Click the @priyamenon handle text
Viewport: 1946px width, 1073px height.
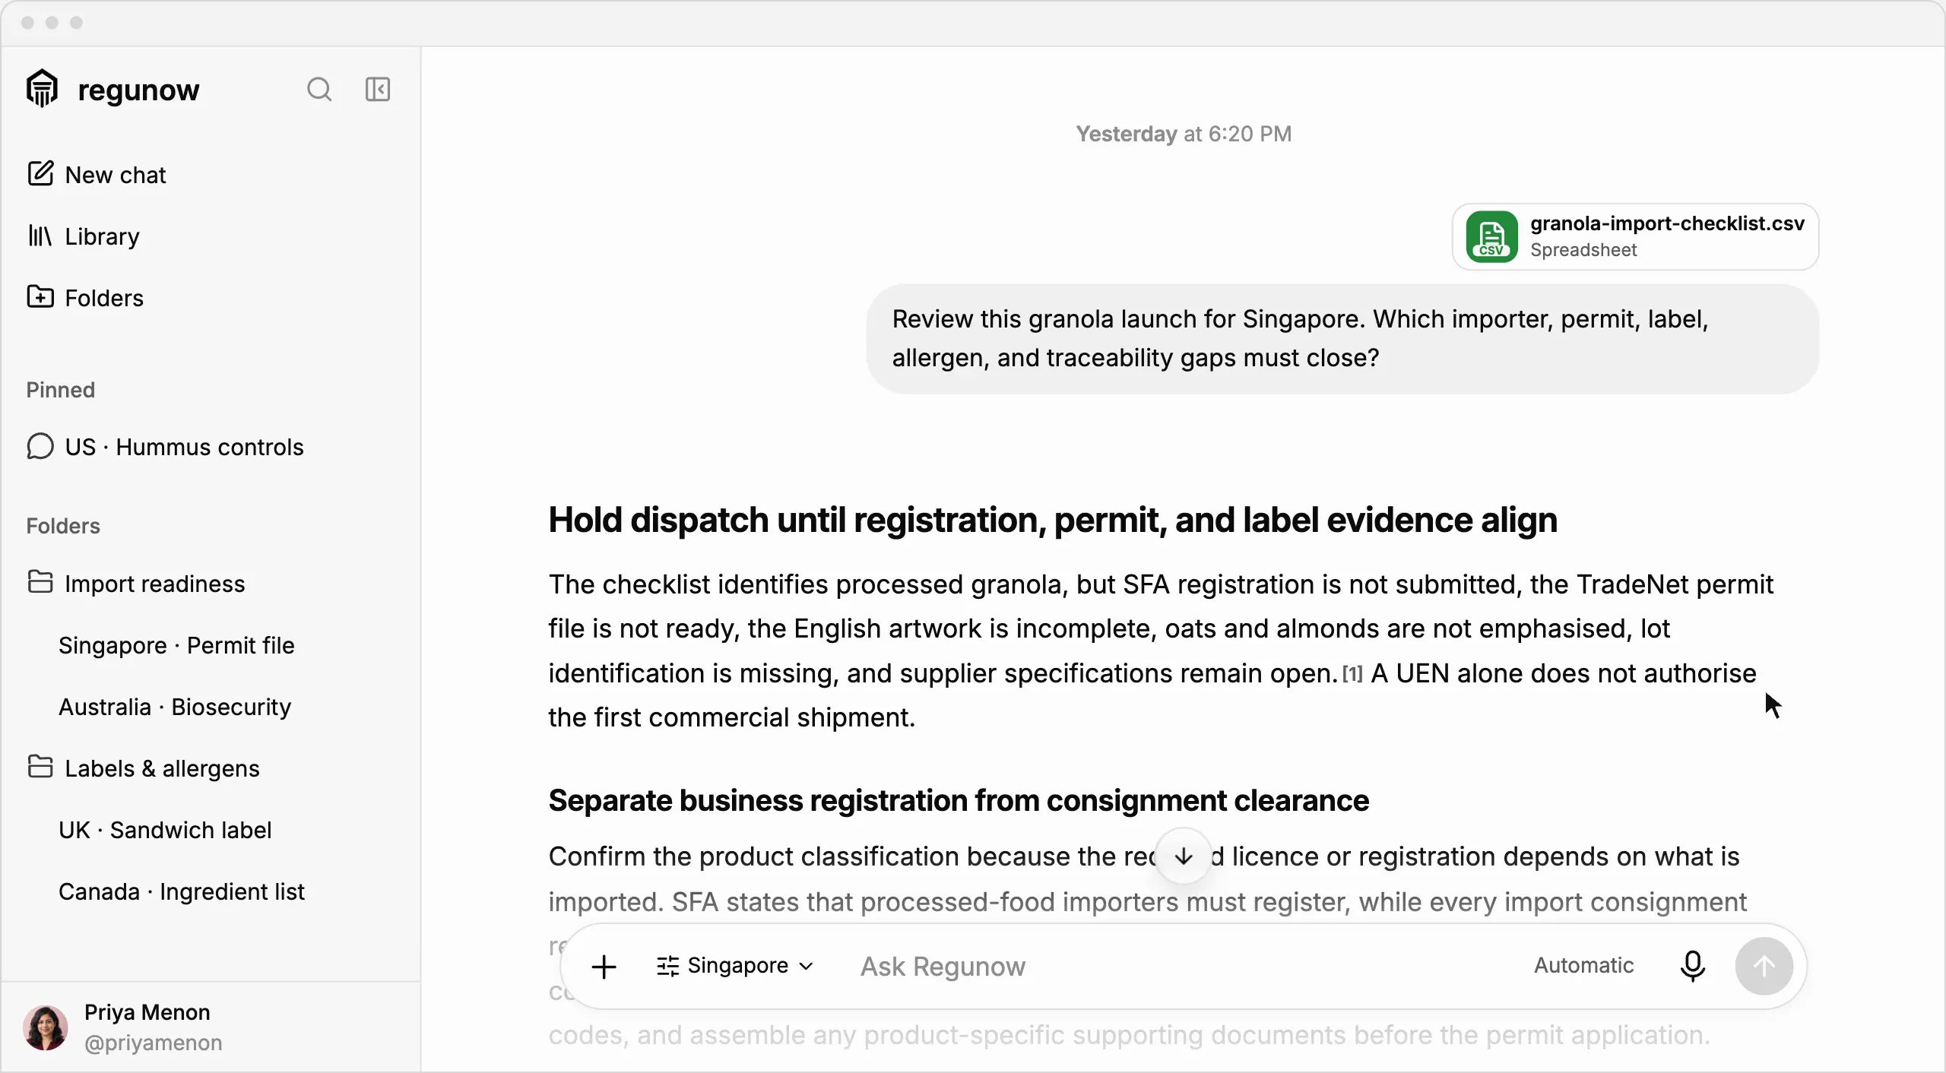[x=154, y=1043]
